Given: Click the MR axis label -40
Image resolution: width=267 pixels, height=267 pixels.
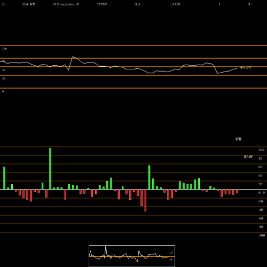Looking at the screenshot, I should [x=261, y=210].
